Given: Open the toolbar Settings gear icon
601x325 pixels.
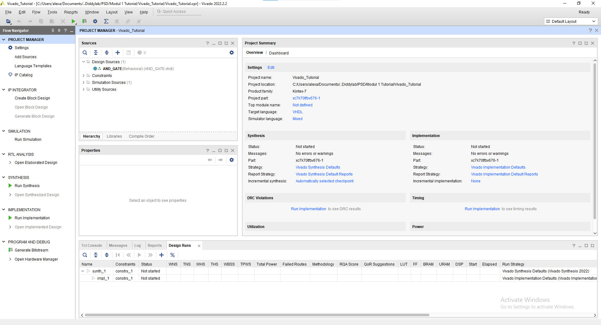Looking at the screenshot, I should (x=95, y=21).
